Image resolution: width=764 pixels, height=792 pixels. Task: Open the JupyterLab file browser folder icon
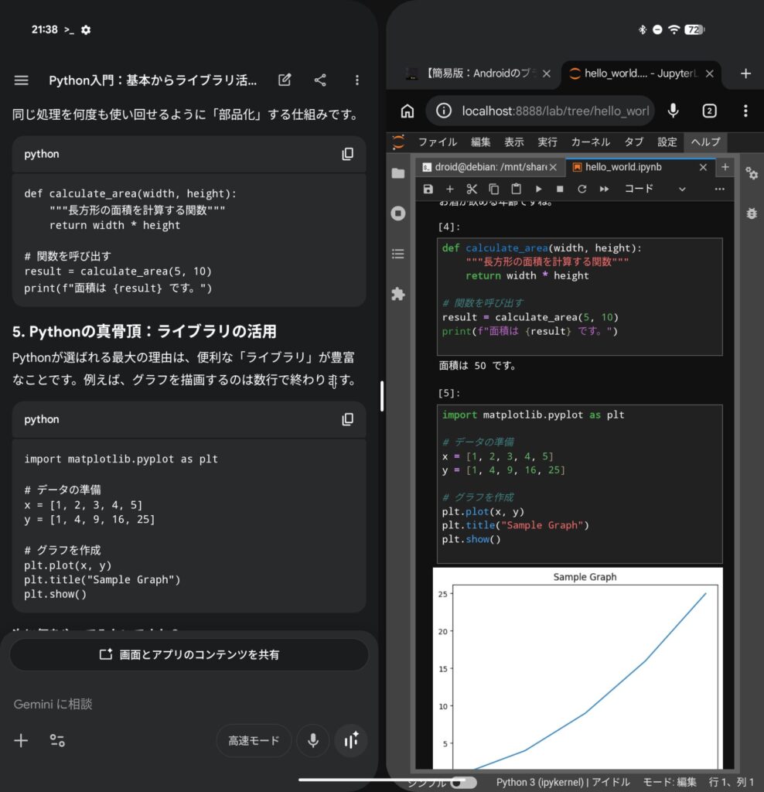398,173
